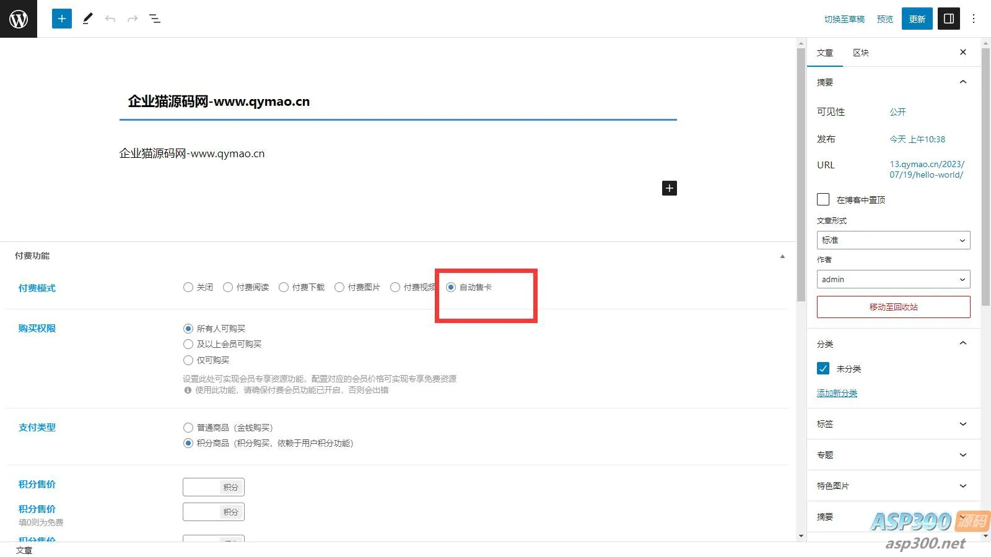Open the three-dot options menu
This screenshot has height=557, width=991.
point(974,19)
